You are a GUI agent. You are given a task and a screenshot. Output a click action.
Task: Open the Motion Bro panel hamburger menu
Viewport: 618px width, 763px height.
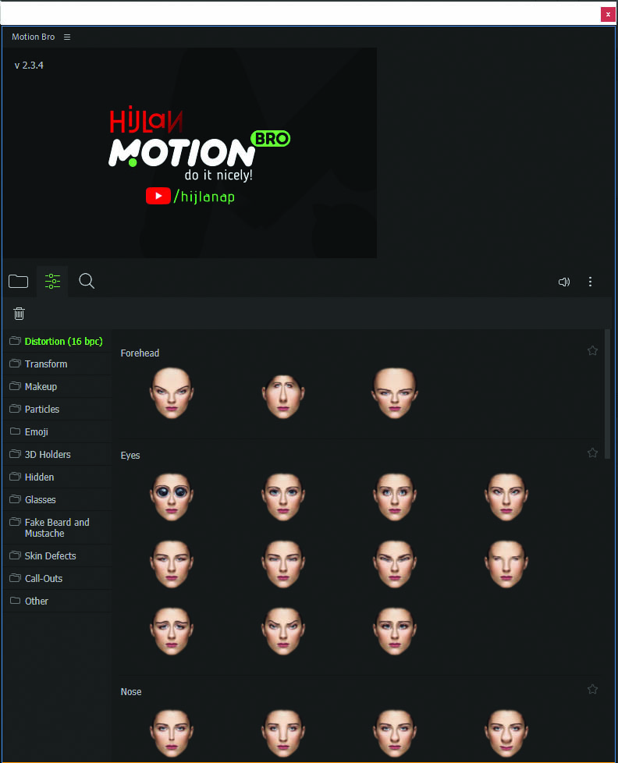[67, 37]
